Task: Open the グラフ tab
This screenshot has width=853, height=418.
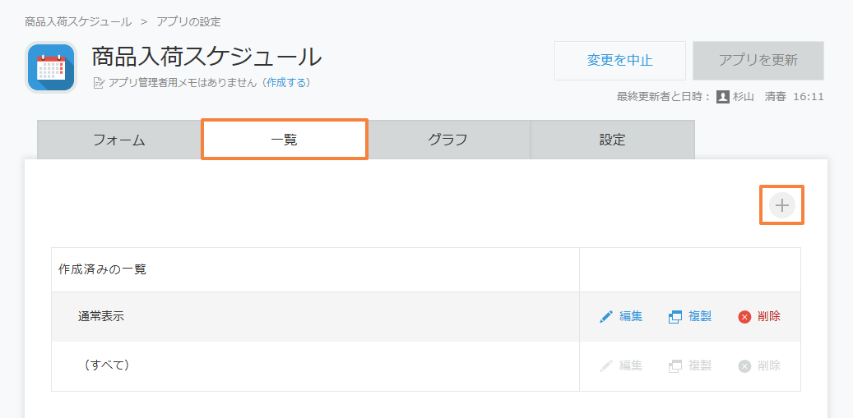Action: coord(447,140)
